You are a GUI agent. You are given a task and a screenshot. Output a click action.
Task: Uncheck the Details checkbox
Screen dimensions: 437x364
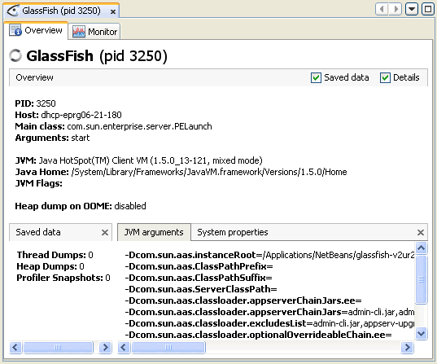(x=385, y=77)
